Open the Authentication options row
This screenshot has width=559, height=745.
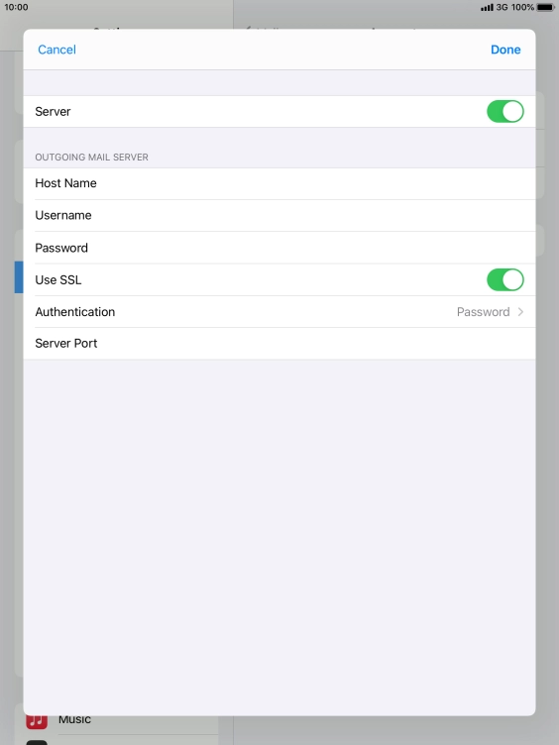(279, 312)
